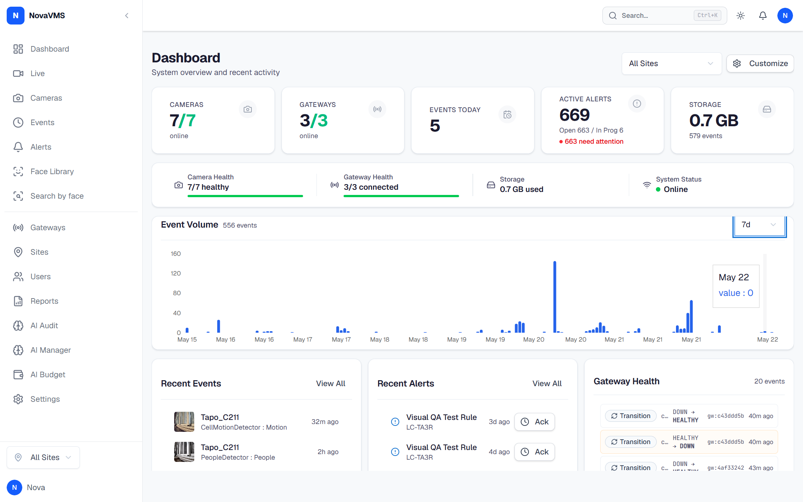Open Gateways in the sidebar
The height and width of the screenshot is (502, 803).
pyautogui.click(x=71, y=228)
